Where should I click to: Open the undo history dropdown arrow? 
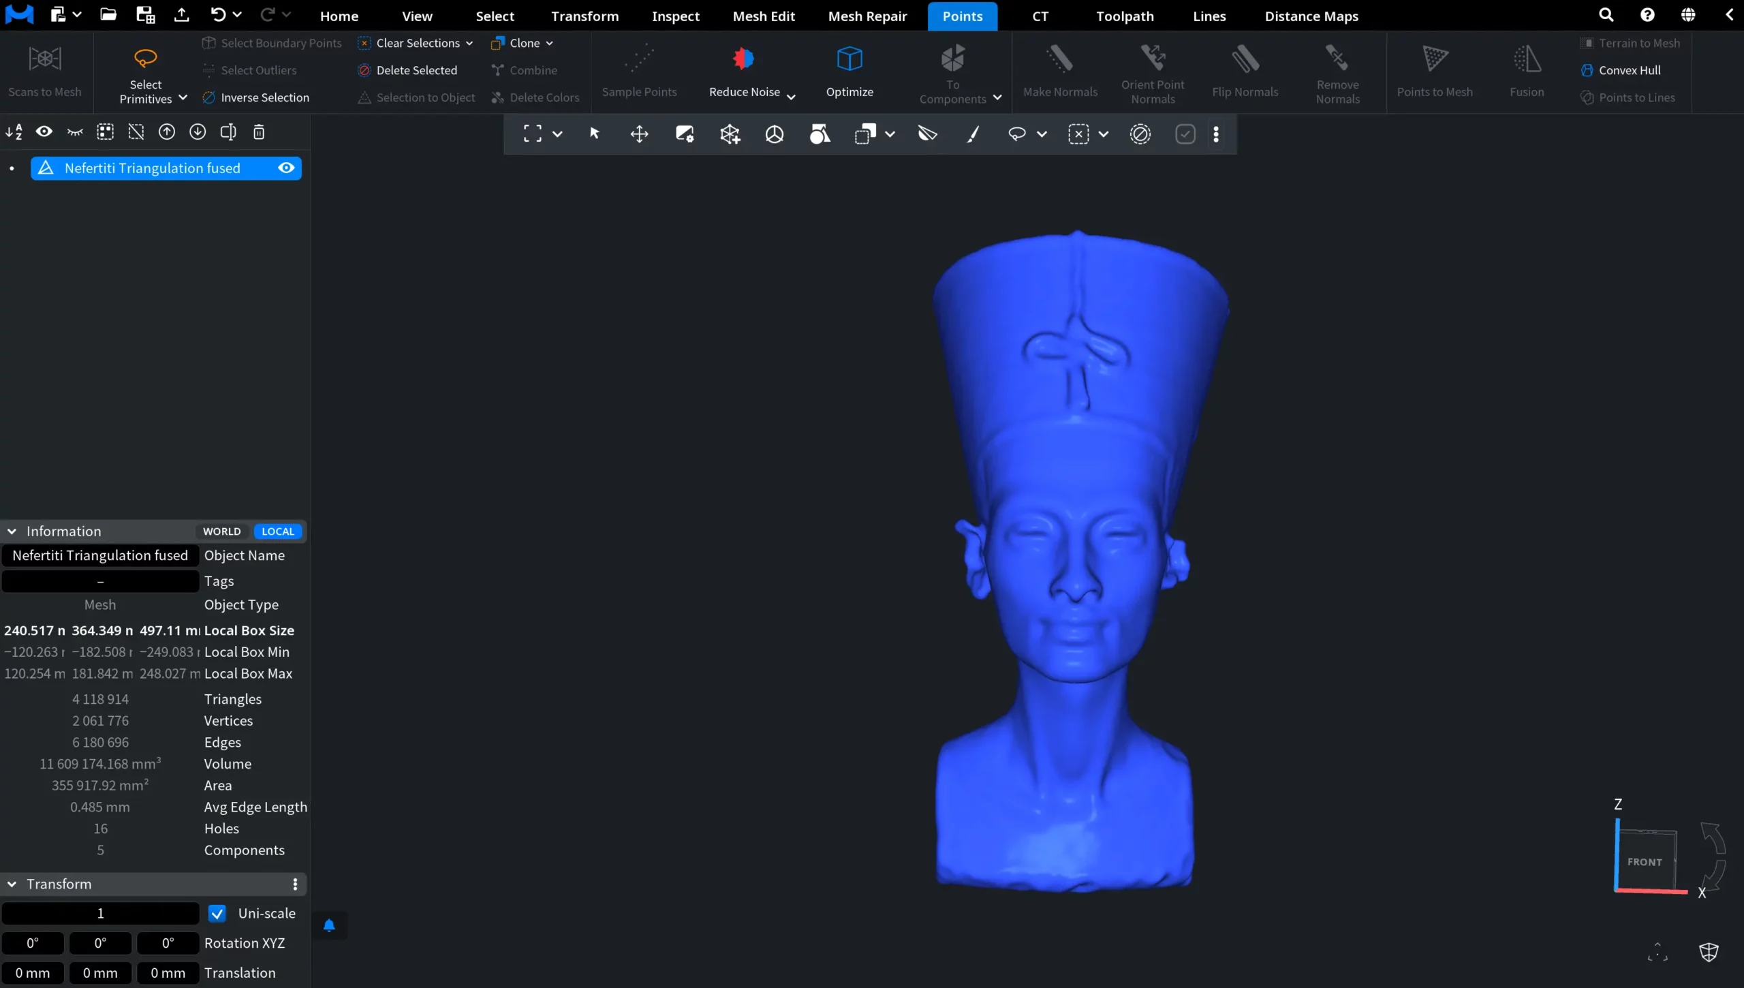[x=238, y=15]
